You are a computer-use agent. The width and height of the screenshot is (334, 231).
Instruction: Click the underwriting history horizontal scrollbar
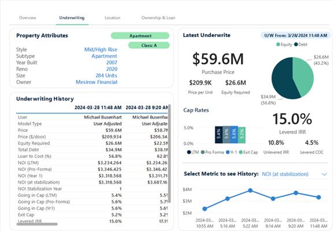click(38, 224)
